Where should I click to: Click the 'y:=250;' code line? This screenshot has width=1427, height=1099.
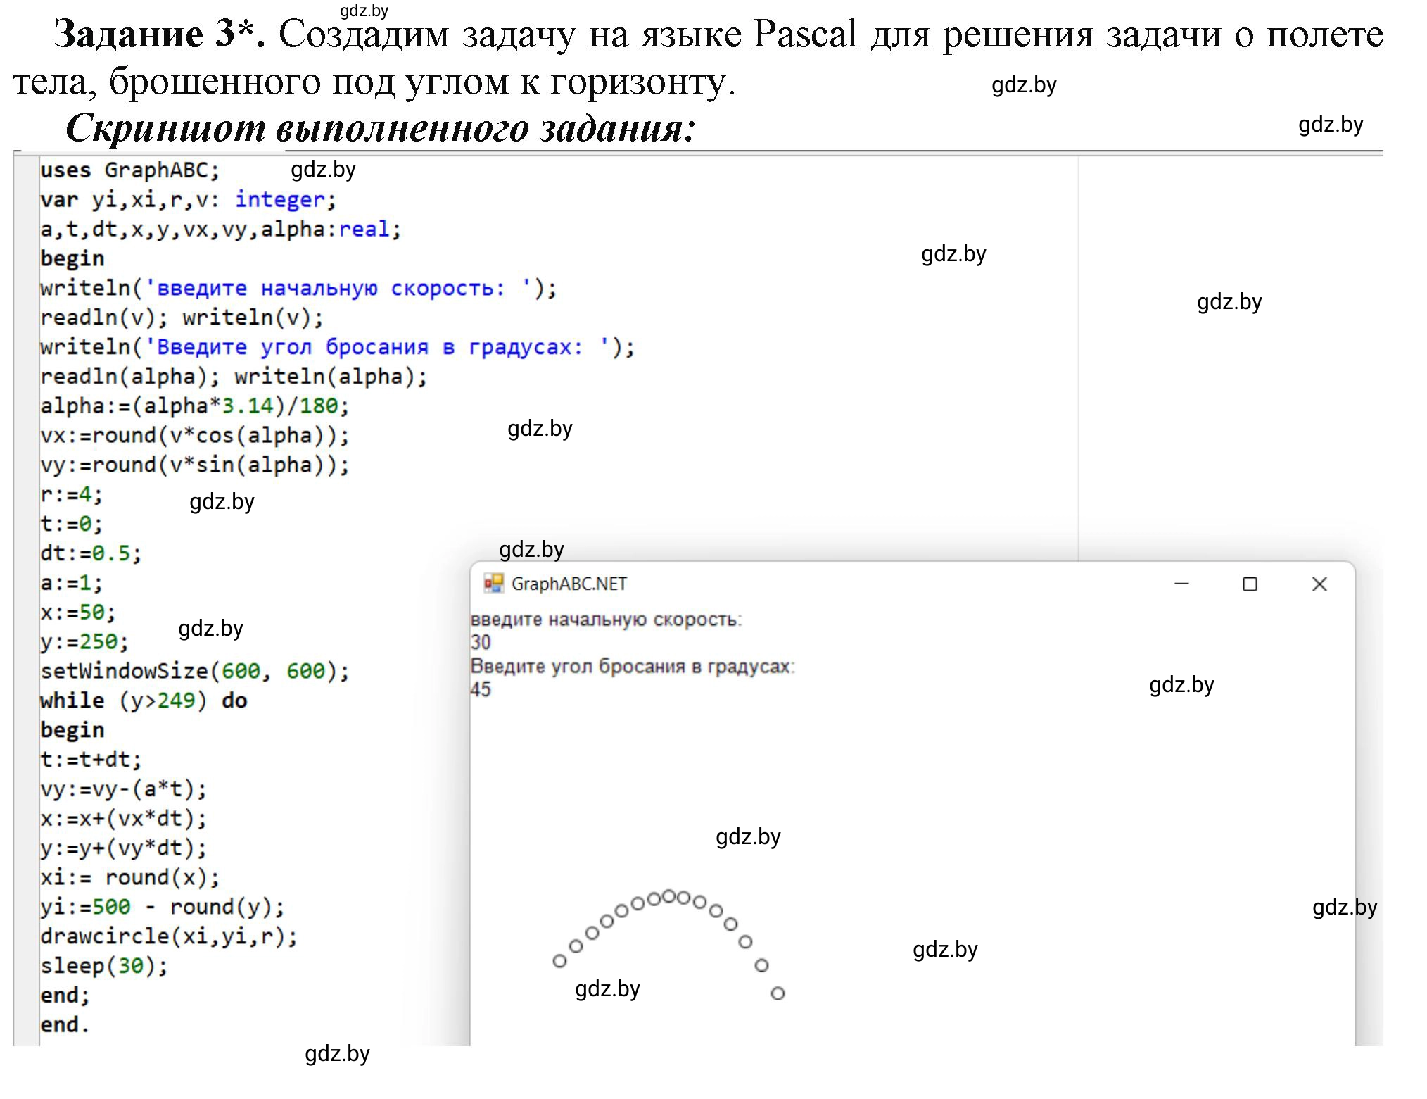tap(84, 642)
